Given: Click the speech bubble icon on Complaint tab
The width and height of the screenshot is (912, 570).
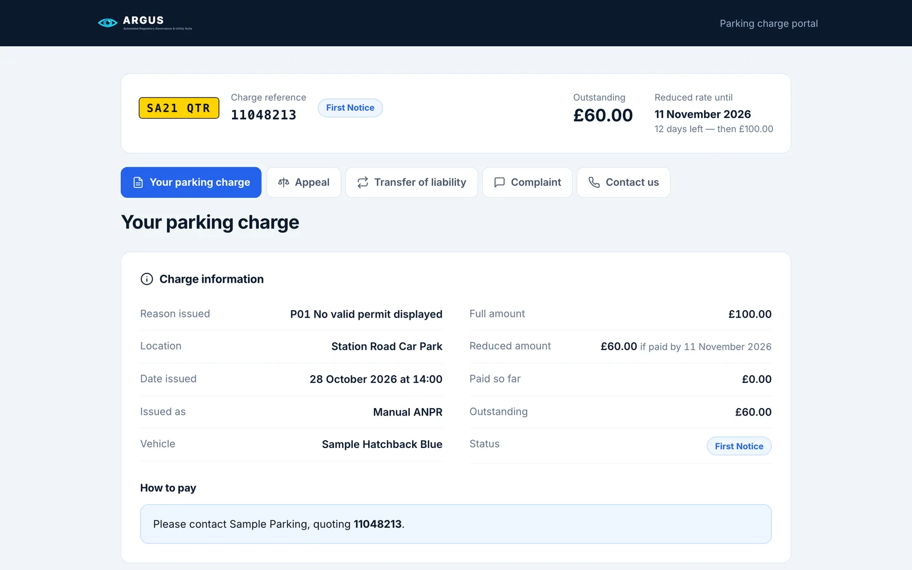Looking at the screenshot, I should click(499, 182).
